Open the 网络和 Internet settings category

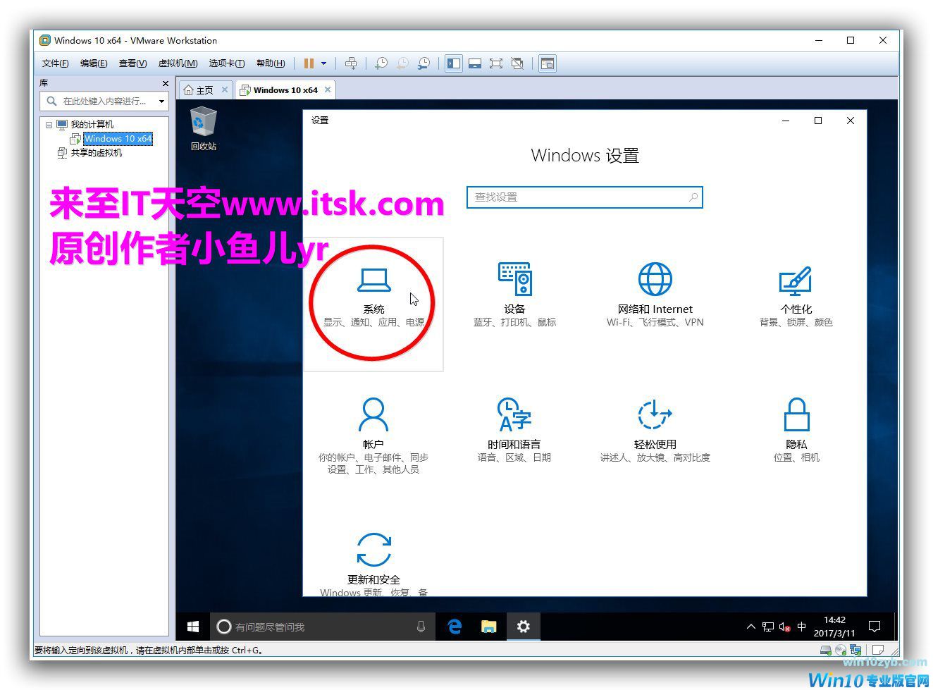pos(655,295)
